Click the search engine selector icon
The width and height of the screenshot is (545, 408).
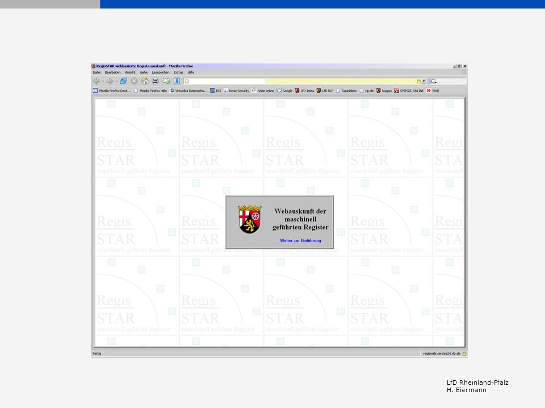click(x=433, y=81)
